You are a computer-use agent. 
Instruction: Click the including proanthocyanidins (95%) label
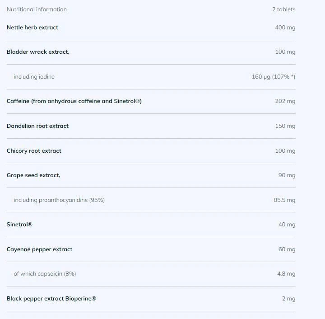pyautogui.click(x=59, y=200)
